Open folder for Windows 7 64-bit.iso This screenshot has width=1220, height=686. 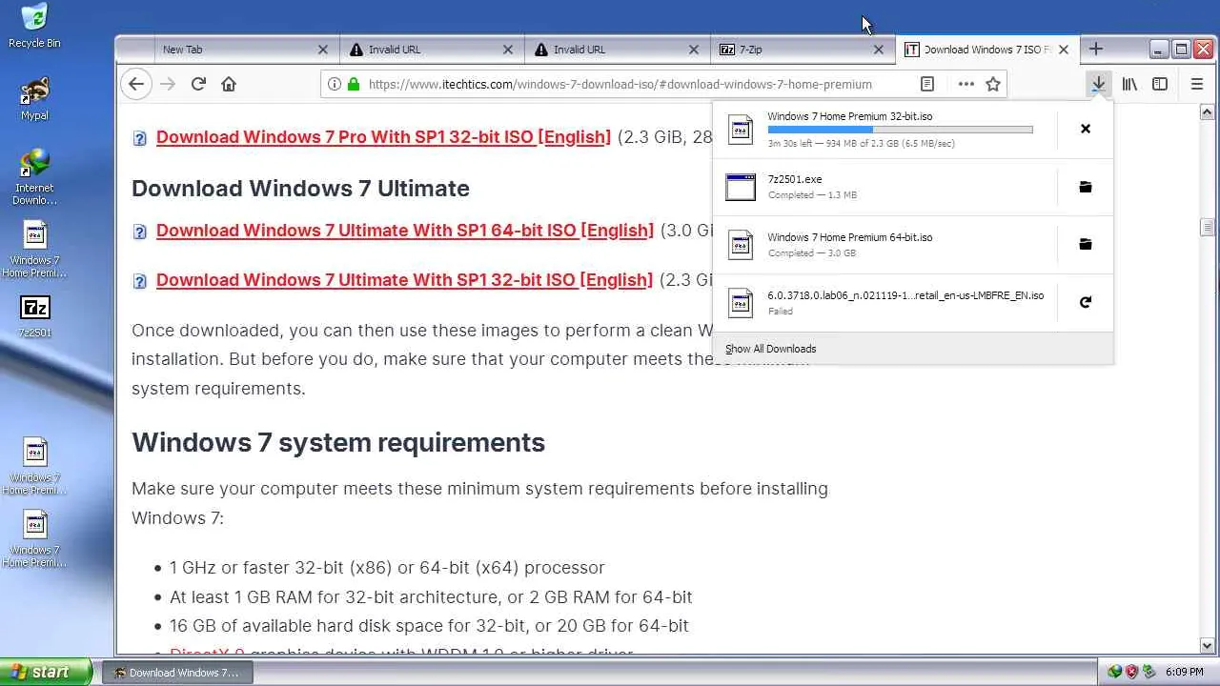tap(1085, 245)
